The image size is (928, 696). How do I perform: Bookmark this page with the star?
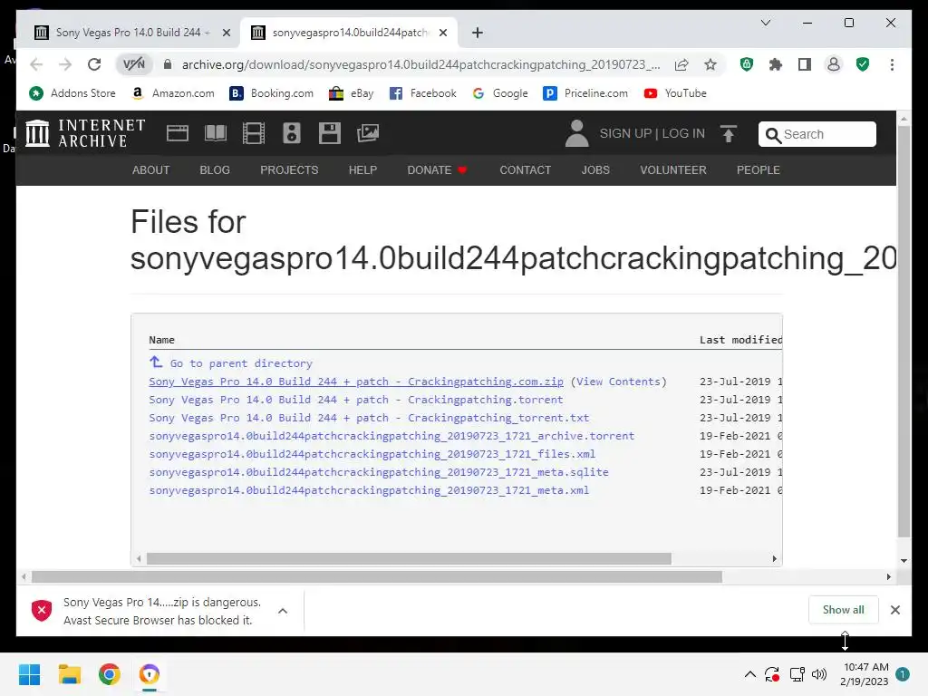[710, 64]
